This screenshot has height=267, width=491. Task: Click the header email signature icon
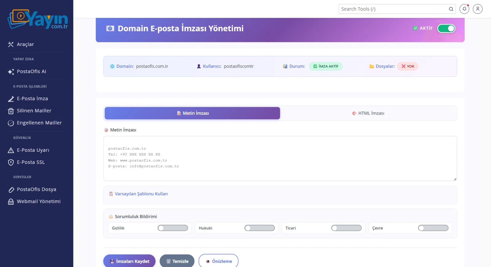pos(110,28)
